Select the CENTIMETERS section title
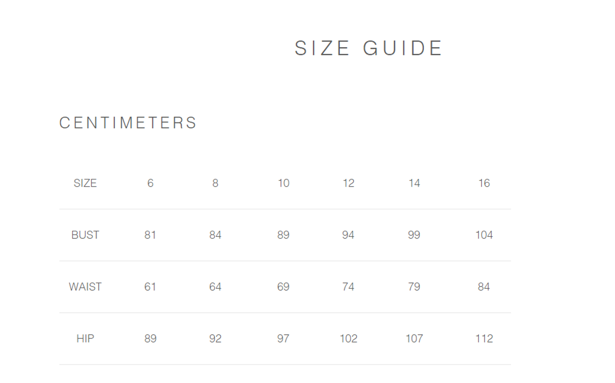The height and width of the screenshot is (383, 615). coord(128,123)
